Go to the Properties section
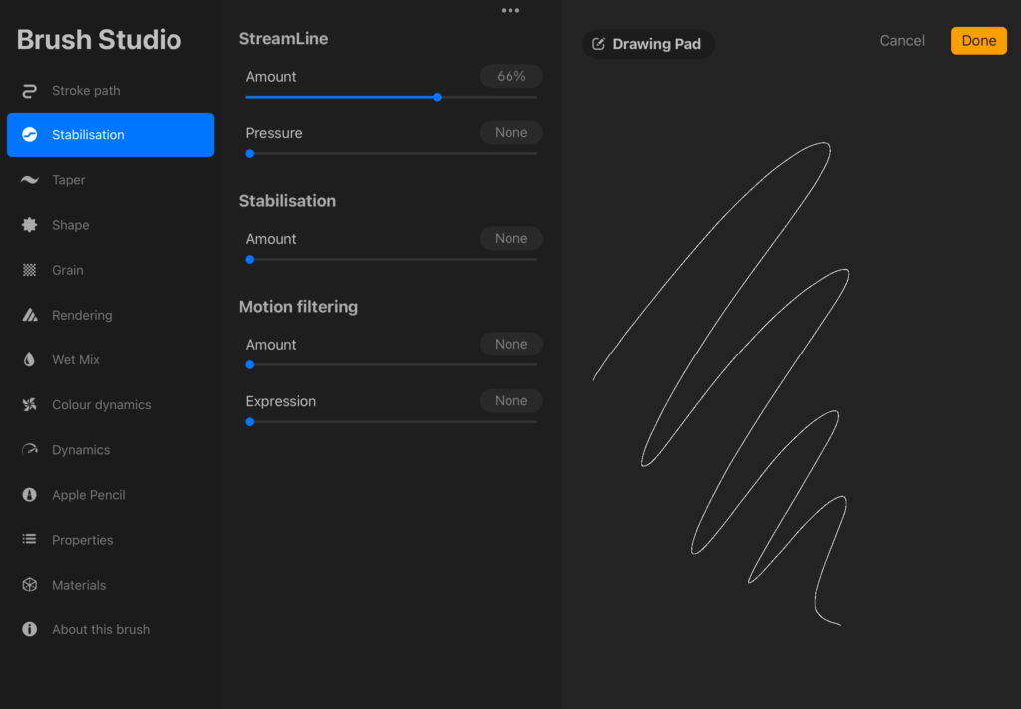 click(x=111, y=540)
